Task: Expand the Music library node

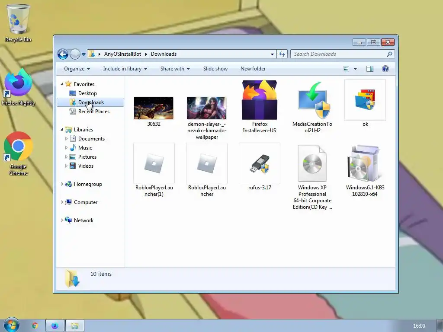Action: click(66, 148)
